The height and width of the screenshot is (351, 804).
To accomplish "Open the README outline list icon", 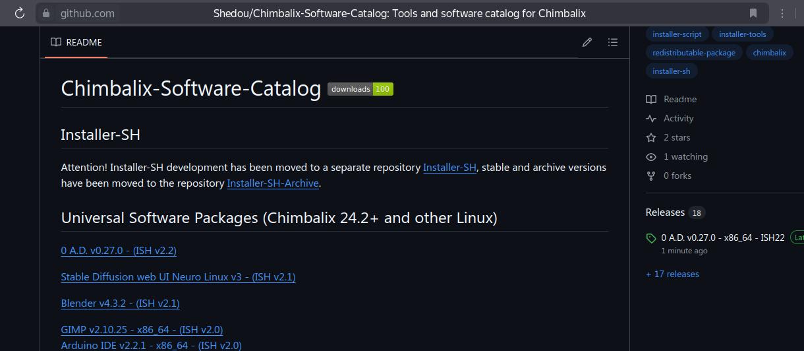I will click(613, 42).
